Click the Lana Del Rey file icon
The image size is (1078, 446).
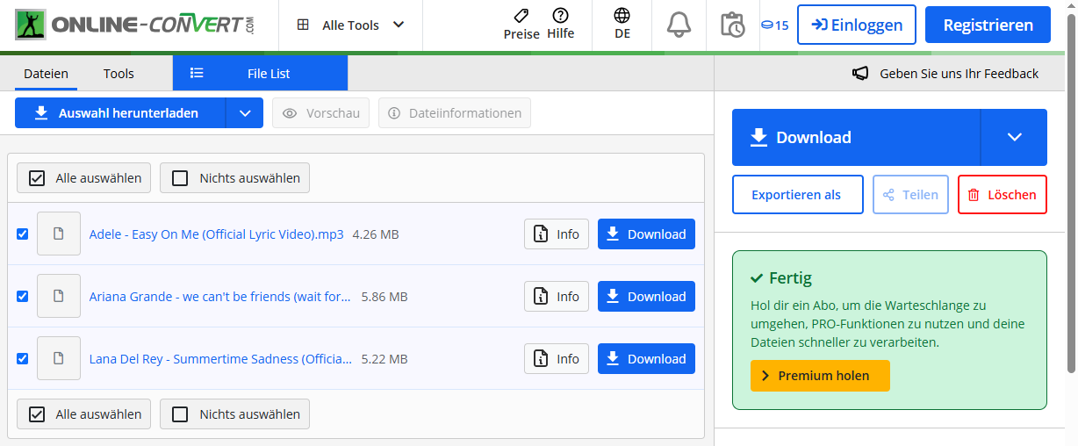coord(59,359)
